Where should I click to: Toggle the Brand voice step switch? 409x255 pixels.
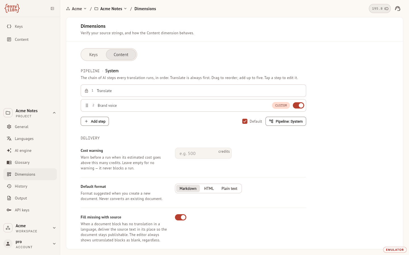299,105
